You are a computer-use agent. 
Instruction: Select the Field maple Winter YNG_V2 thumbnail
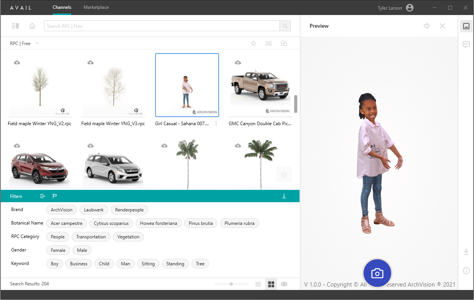click(40, 85)
